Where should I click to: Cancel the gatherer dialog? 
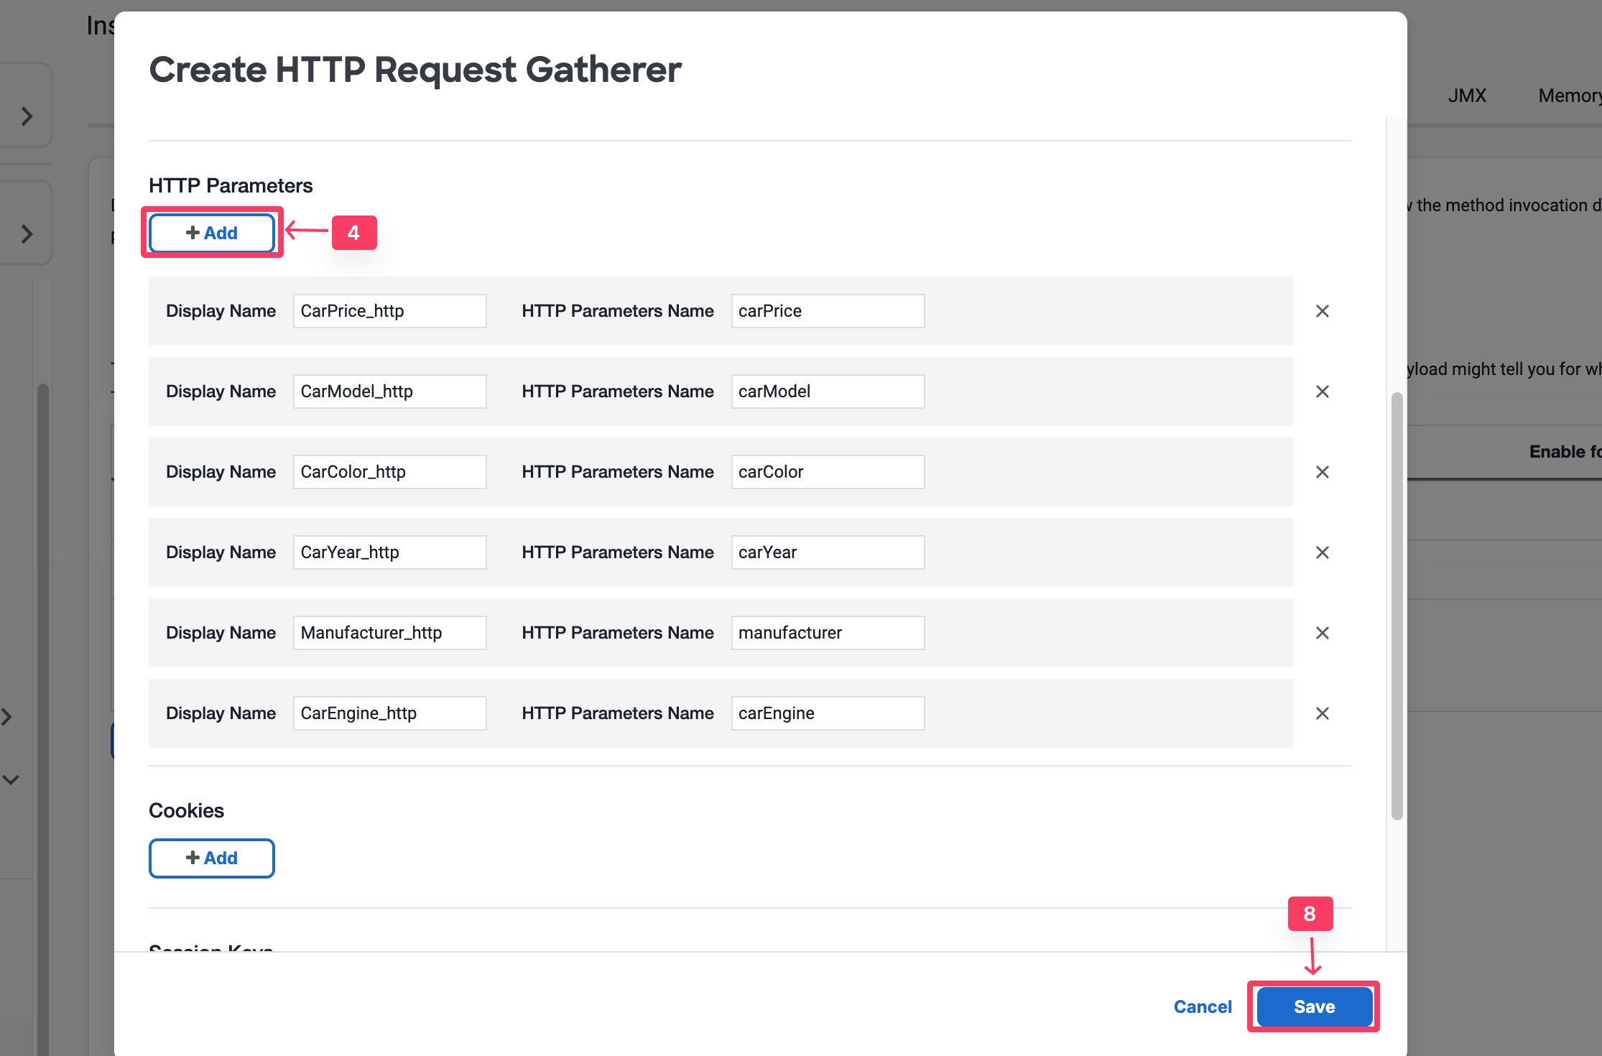tap(1202, 1006)
